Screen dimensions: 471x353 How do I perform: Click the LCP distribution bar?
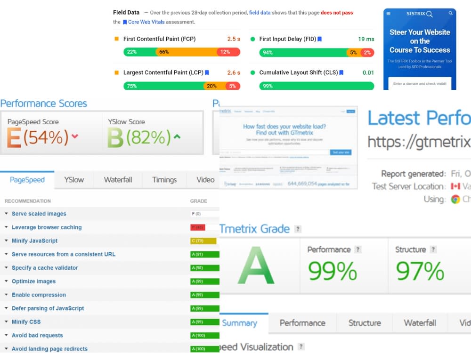tap(182, 86)
